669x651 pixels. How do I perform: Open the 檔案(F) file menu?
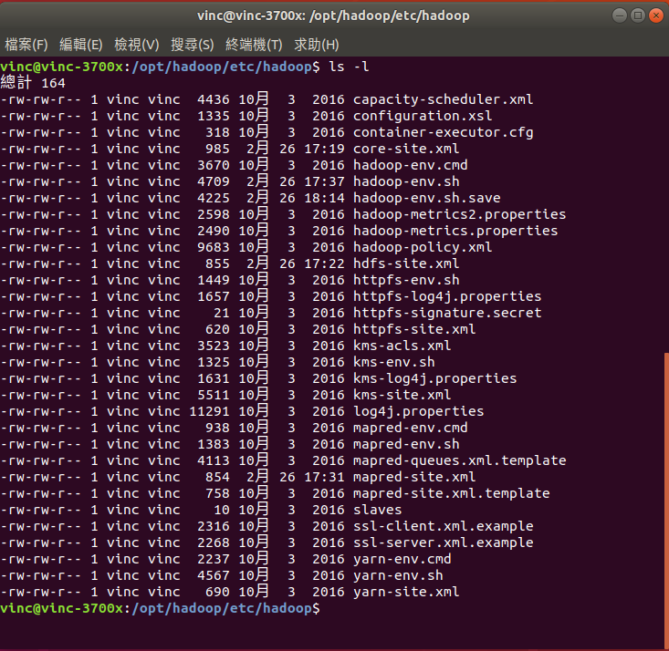tap(26, 45)
